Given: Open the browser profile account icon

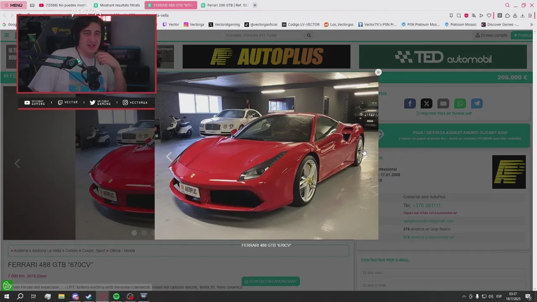Looking at the screenshot, I should 515,16.
